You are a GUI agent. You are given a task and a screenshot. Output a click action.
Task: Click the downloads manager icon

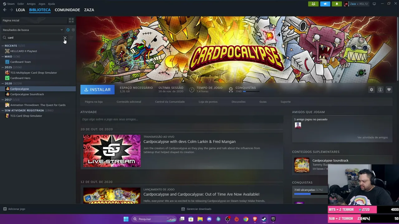click(183, 209)
